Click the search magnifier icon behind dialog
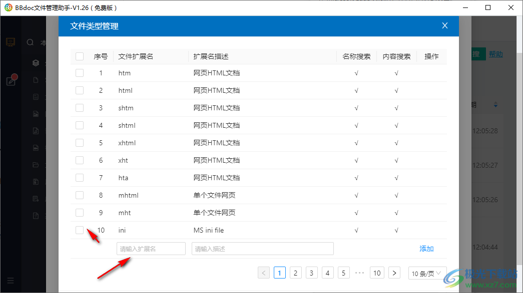The image size is (523, 293). [30, 42]
